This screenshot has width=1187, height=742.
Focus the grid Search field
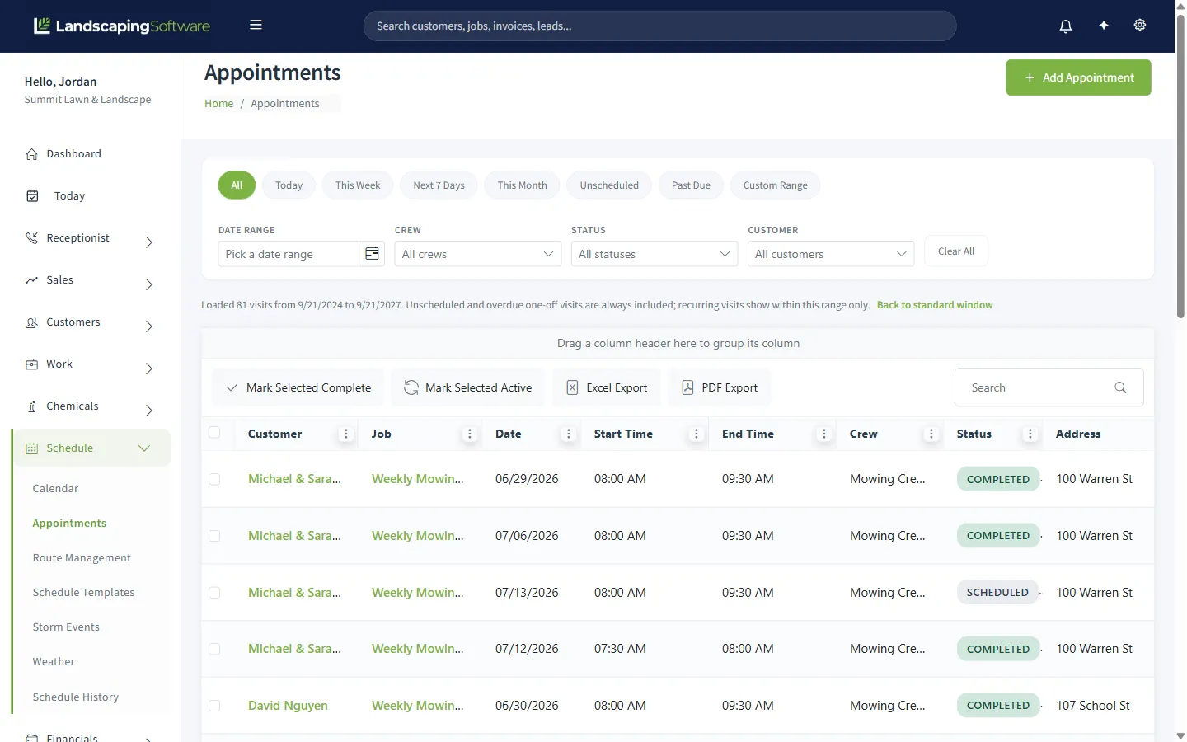coord(1049,387)
